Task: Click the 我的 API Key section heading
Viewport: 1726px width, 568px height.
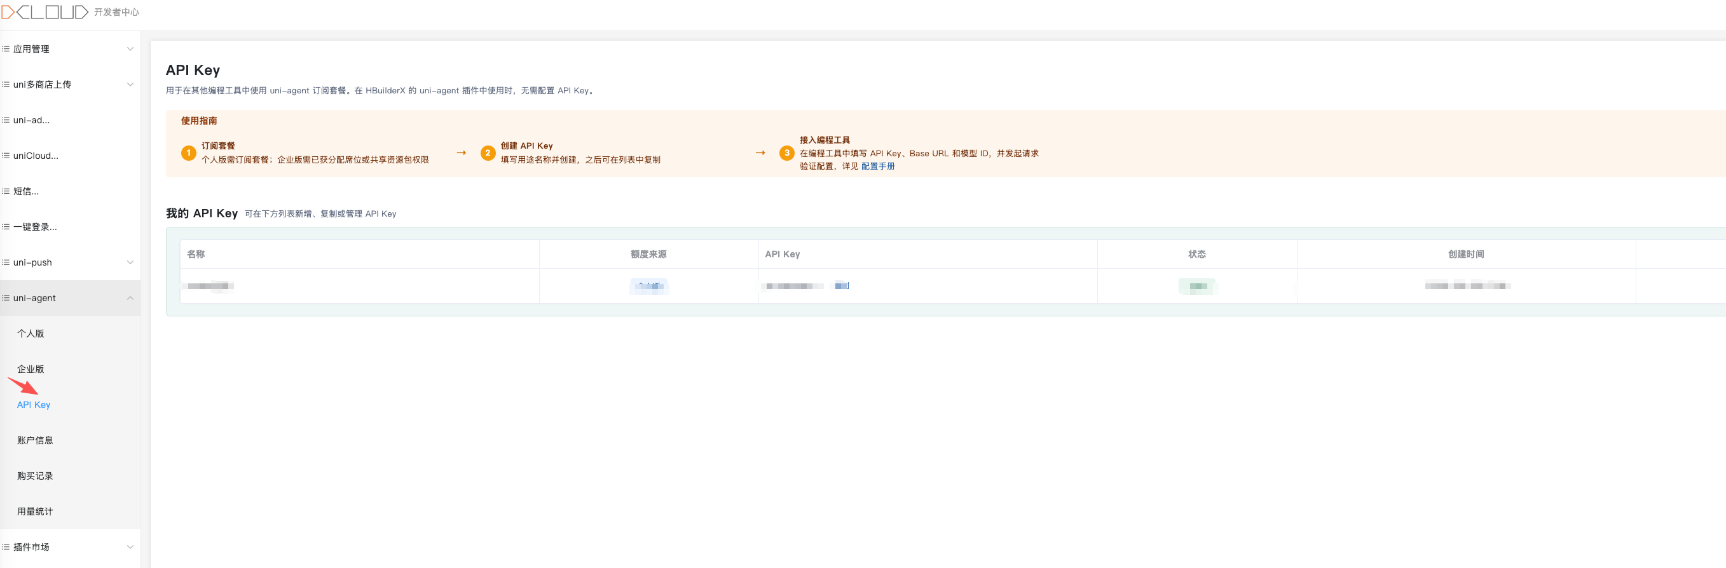Action: pyautogui.click(x=202, y=213)
